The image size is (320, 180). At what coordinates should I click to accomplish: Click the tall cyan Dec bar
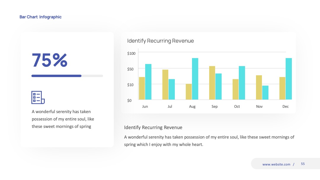tap(289, 79)
